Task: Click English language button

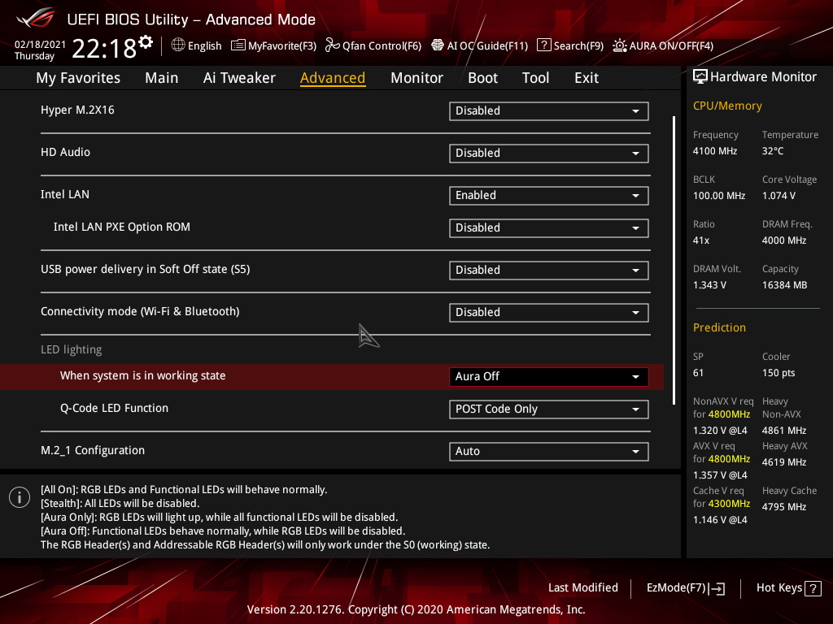Action: point(197,45)
